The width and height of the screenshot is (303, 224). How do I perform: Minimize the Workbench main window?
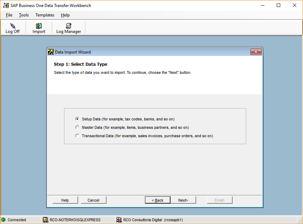[263, 5]
